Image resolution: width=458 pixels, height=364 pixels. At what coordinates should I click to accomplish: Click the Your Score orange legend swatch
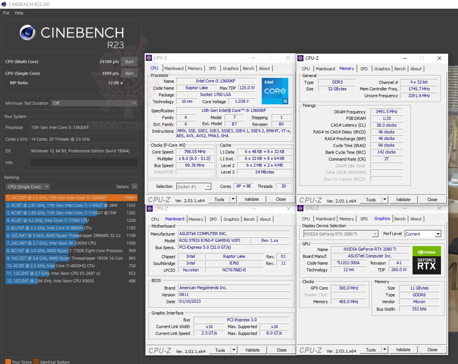pyautogui.click(x=8, y=362)
